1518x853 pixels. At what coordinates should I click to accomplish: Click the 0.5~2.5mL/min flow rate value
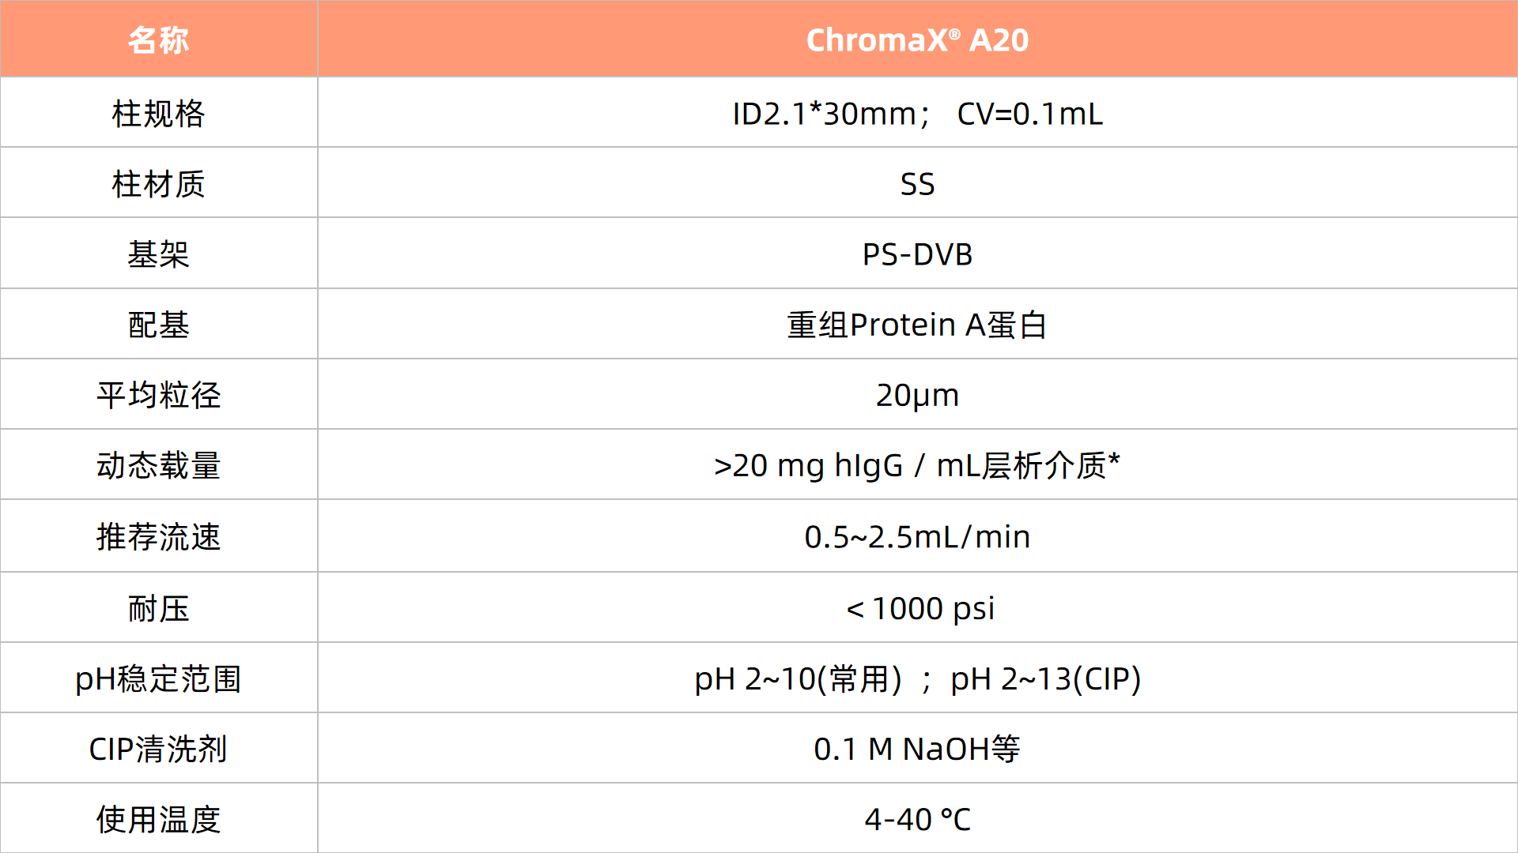tap(917, 537)
